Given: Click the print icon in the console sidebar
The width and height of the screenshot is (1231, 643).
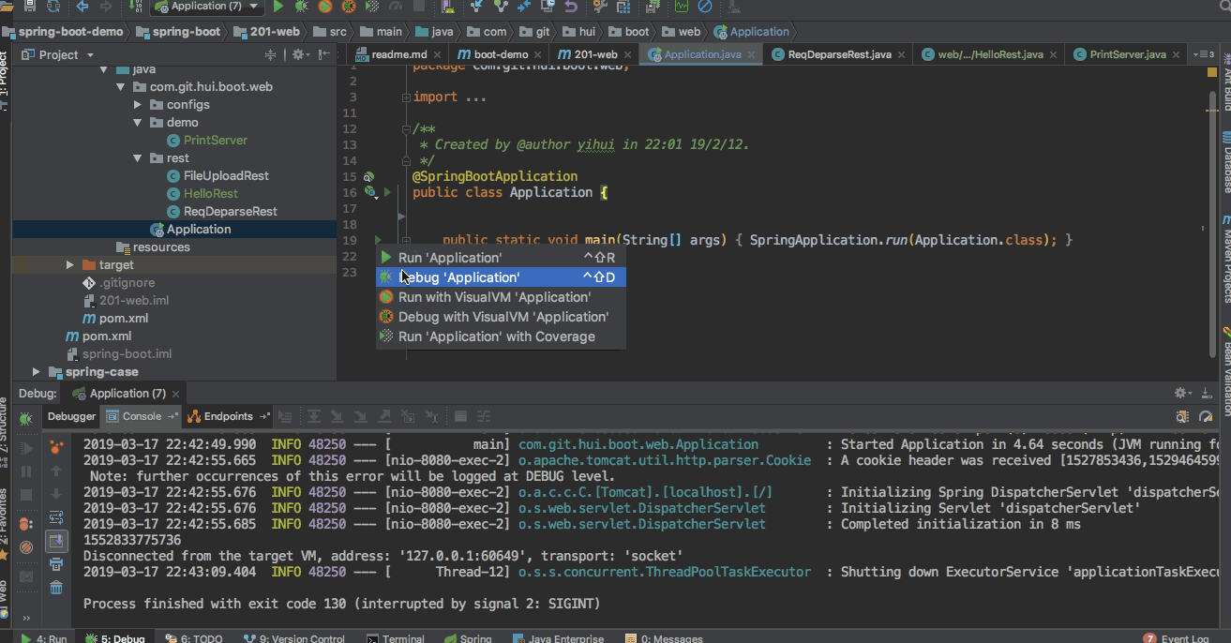Looking at the screenshot, I should pos(56,564).
